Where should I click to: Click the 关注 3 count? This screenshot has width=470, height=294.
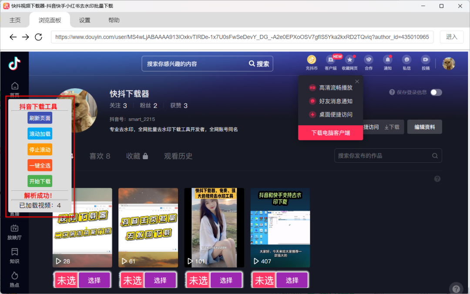118,106
